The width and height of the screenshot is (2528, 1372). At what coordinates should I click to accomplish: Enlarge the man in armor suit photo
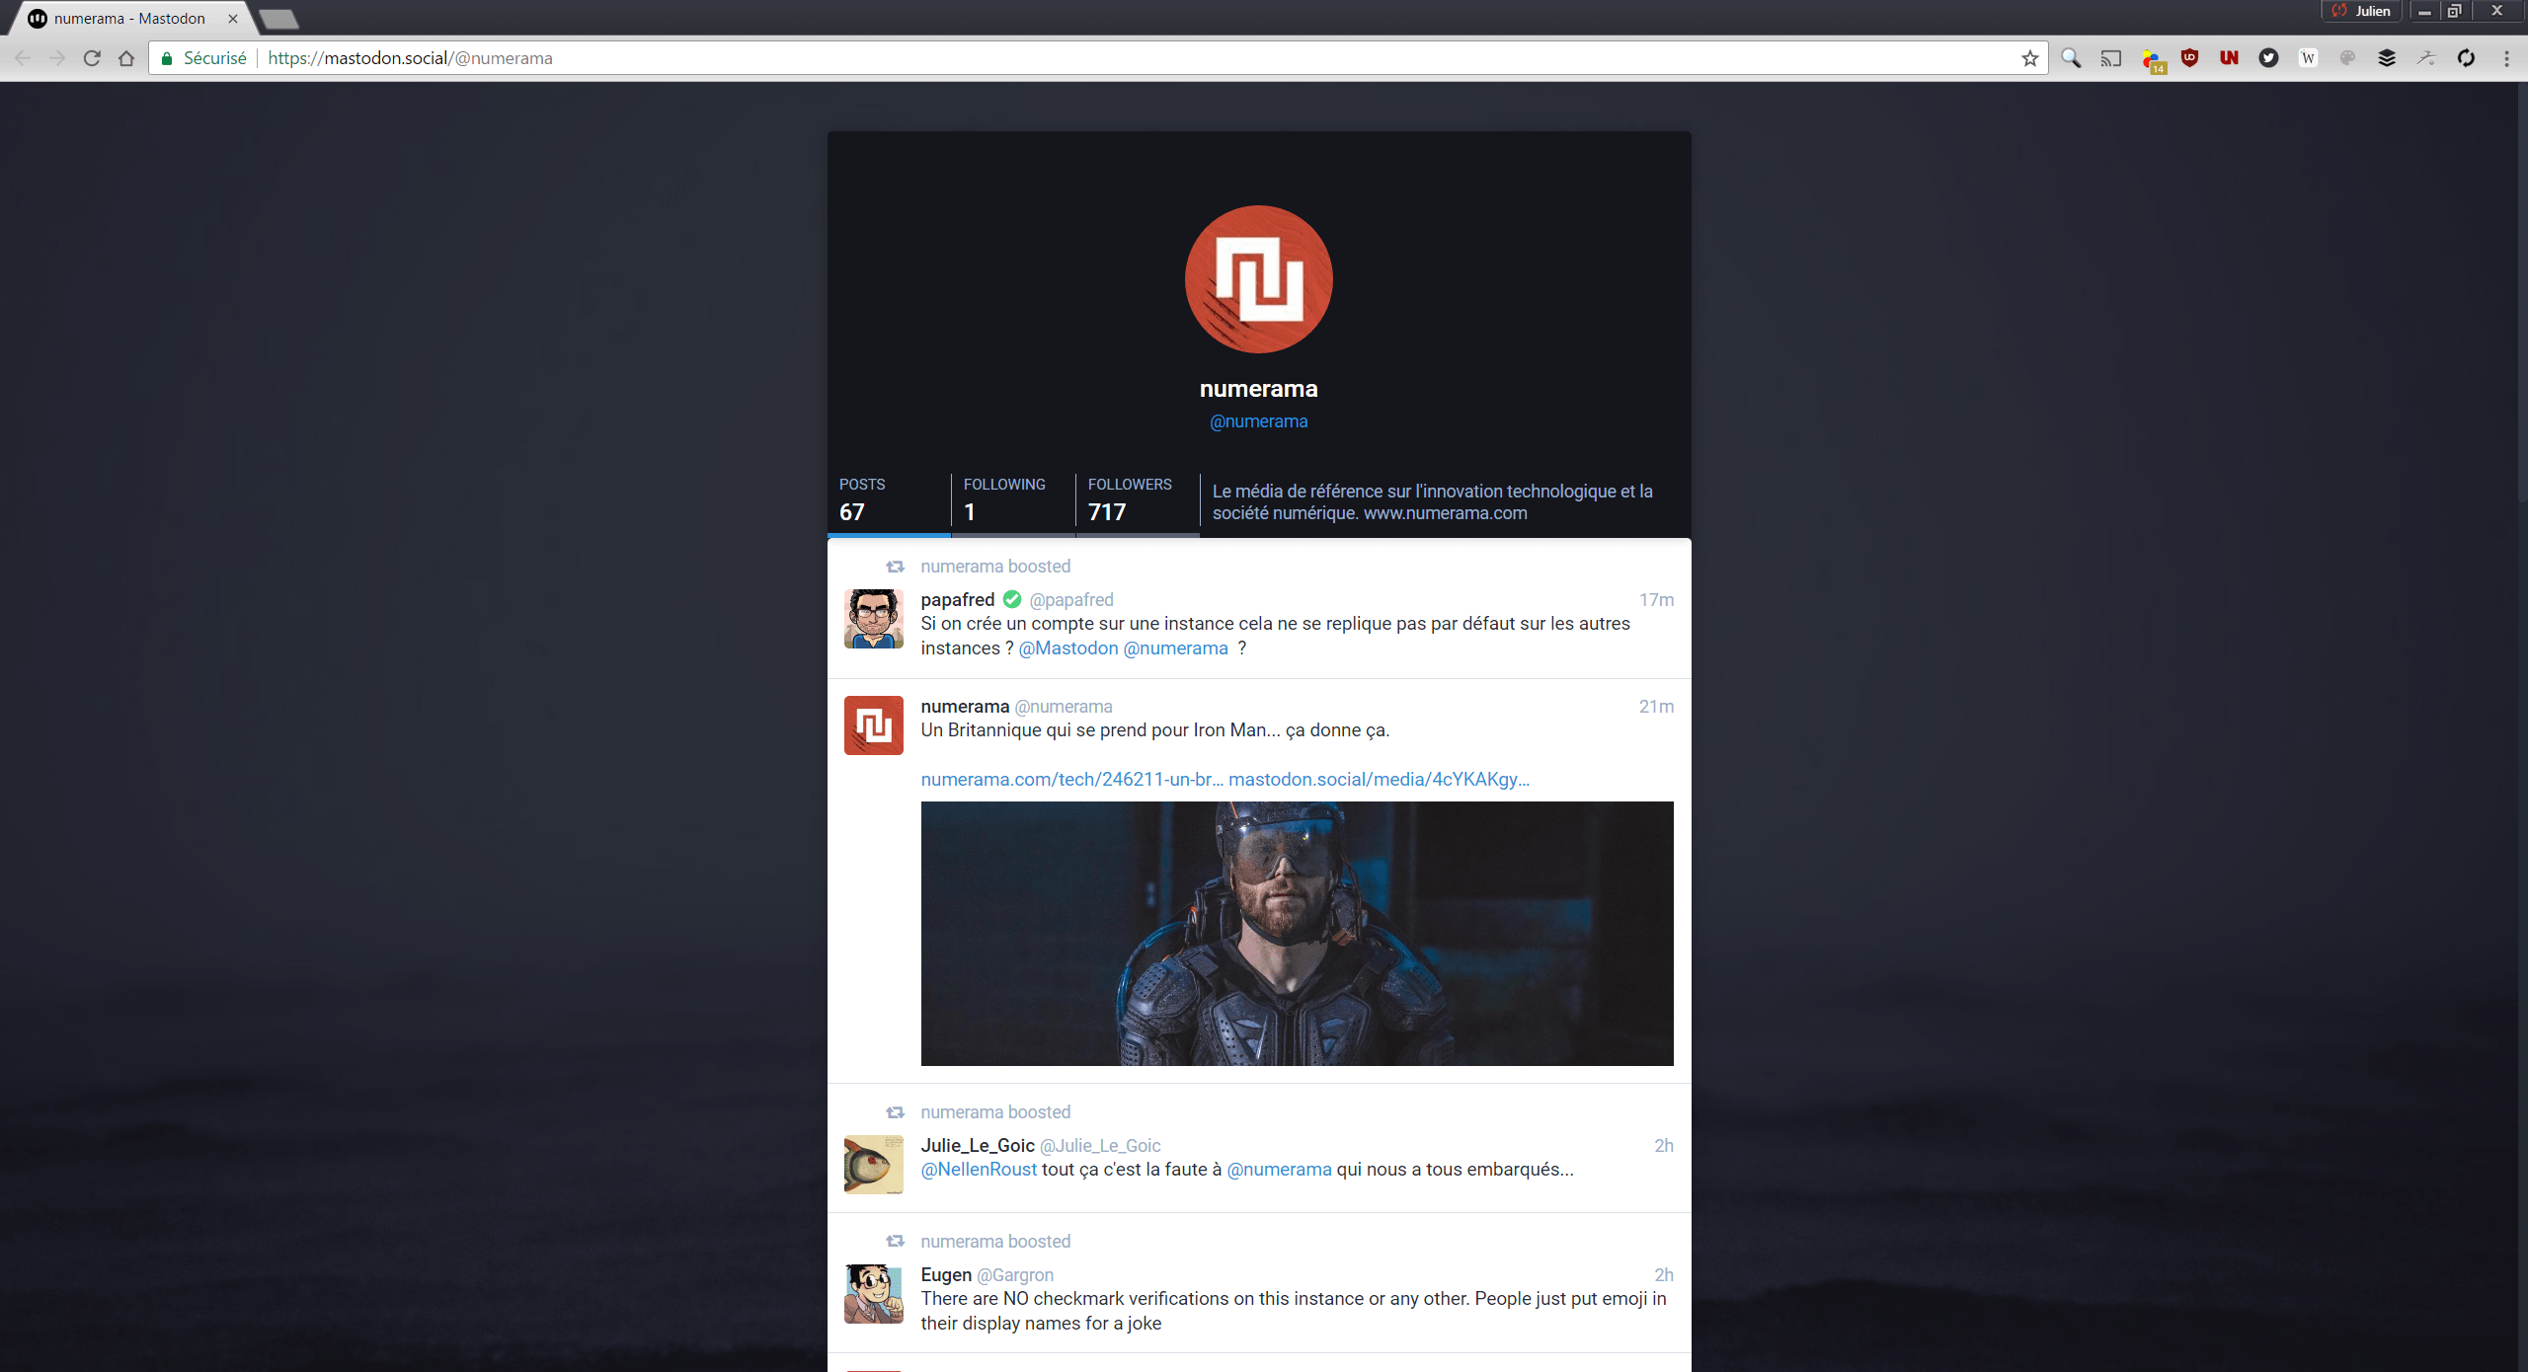click(x=1297, y=934)
